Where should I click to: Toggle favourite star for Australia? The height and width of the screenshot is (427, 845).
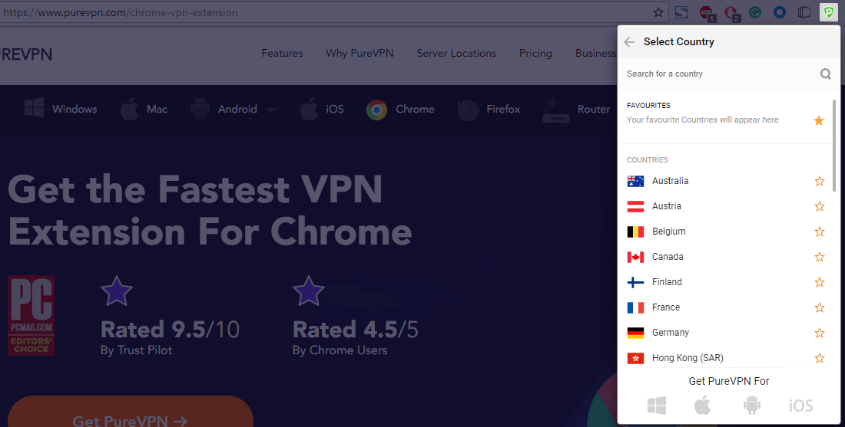pos(819,181)
